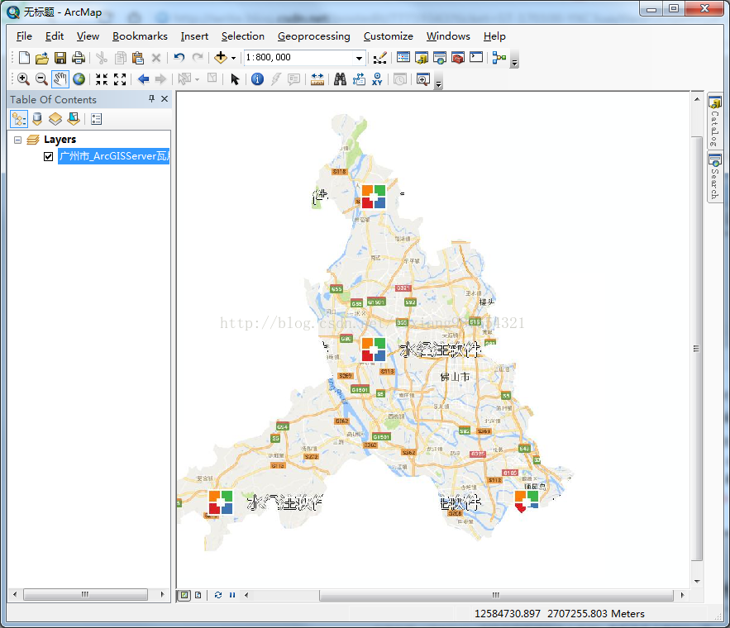The height and width of the screenshot is (628, 730).
Task: Choose the Select Elements arrow tool
Action: point(235,79)
